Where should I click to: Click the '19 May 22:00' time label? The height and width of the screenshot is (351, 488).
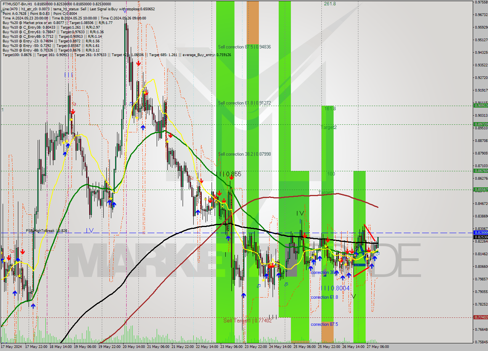point(109,347)
